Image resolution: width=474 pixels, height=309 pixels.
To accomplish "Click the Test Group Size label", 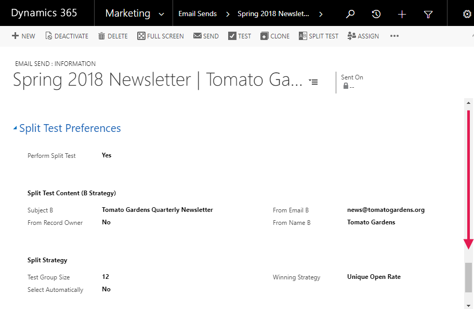I will coord(49,277).
